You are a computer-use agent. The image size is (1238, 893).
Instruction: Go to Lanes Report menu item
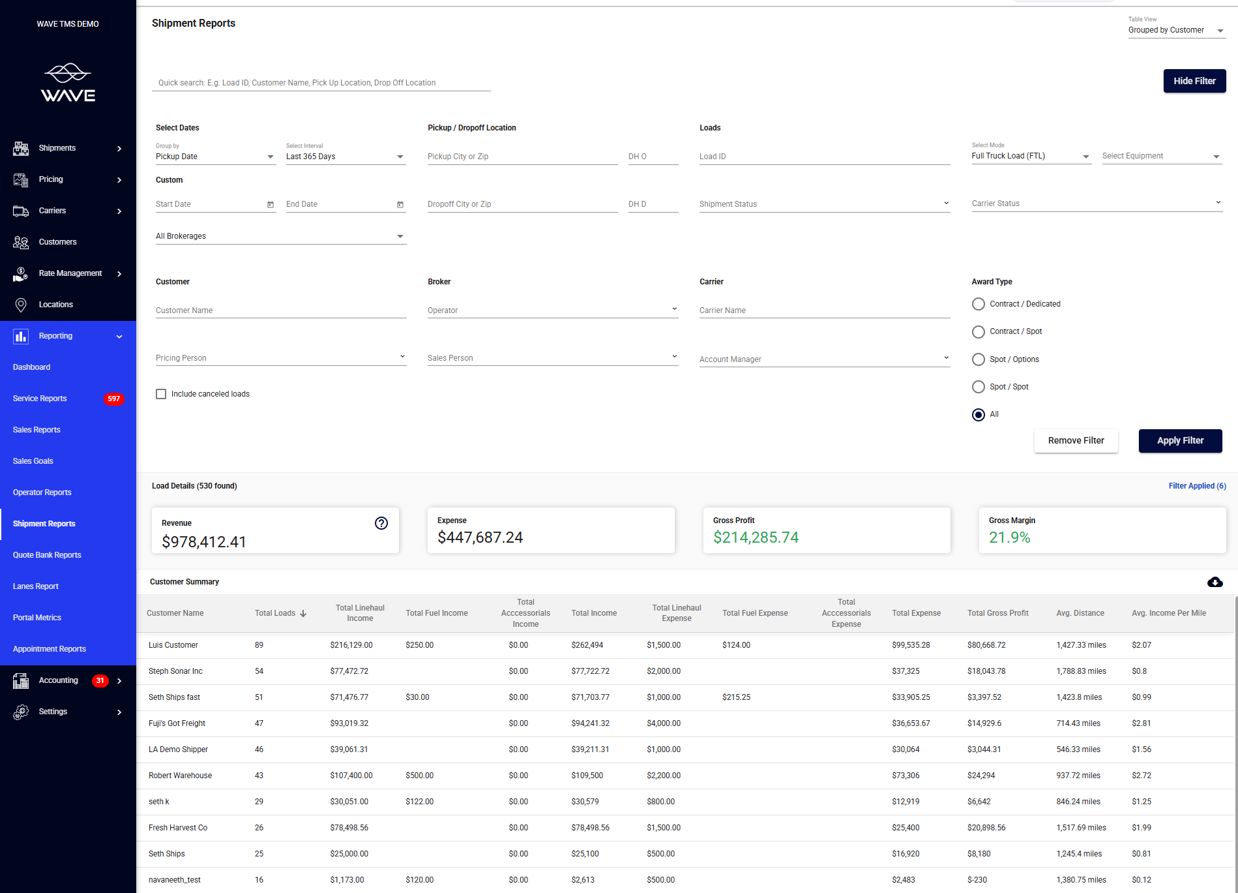point(36,586)
